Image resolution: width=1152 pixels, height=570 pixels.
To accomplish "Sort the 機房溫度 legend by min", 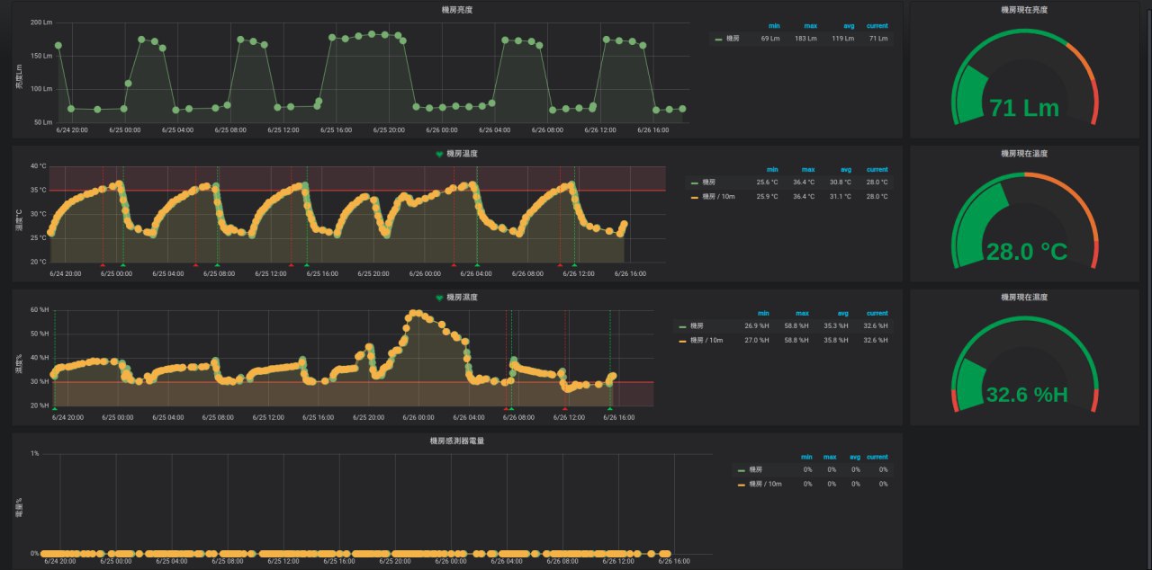I will [x=772, y=169].
